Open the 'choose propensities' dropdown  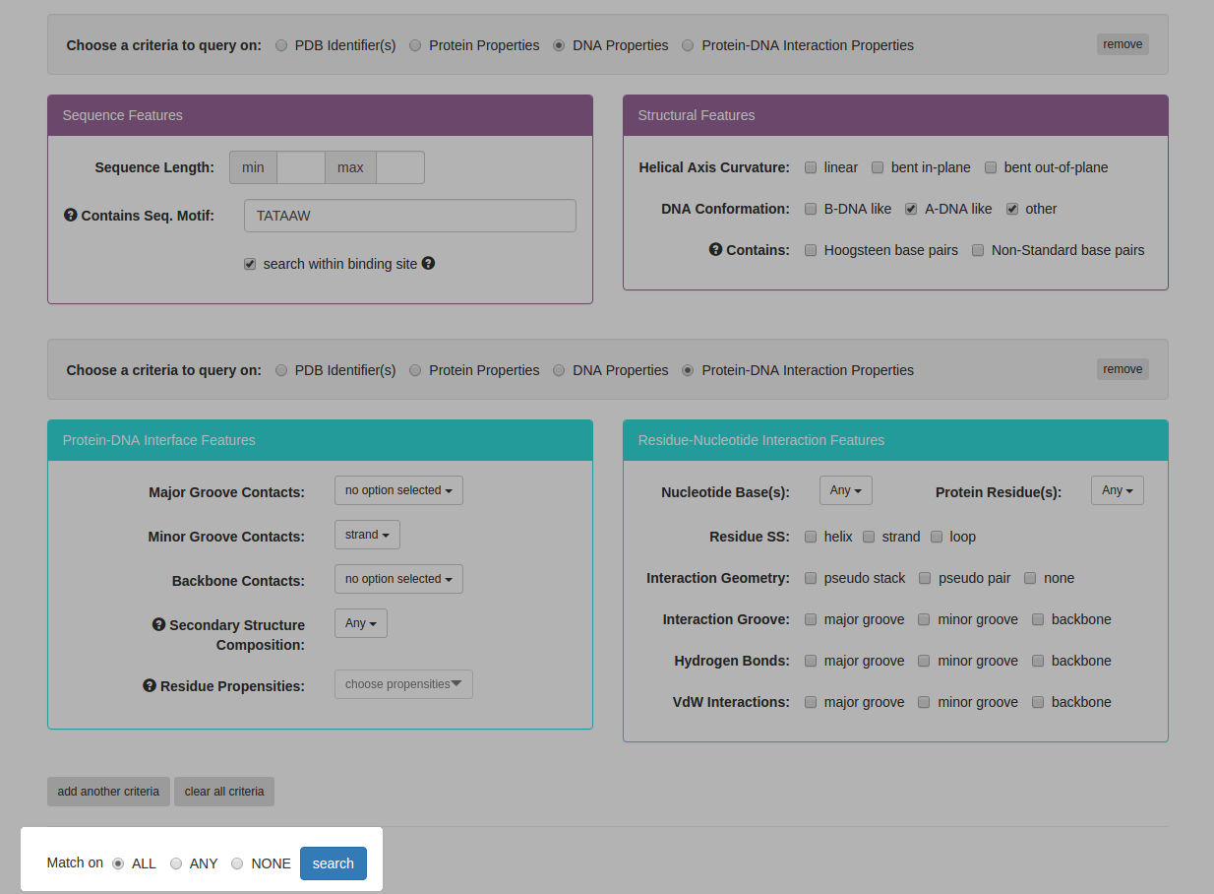point(403,684)
